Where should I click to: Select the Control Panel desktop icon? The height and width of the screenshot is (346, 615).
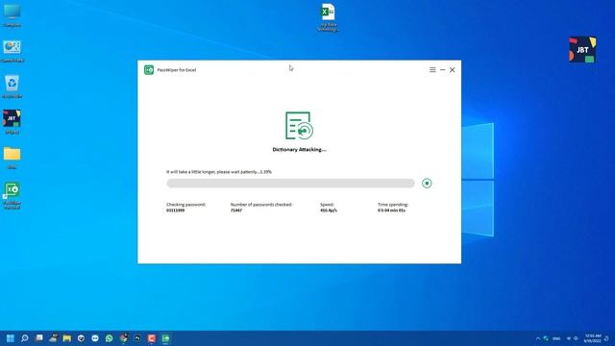click(12, 51)
